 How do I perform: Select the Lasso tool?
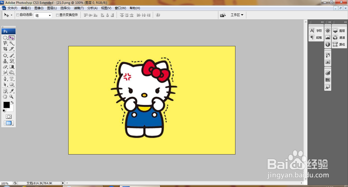pos(5,43)
